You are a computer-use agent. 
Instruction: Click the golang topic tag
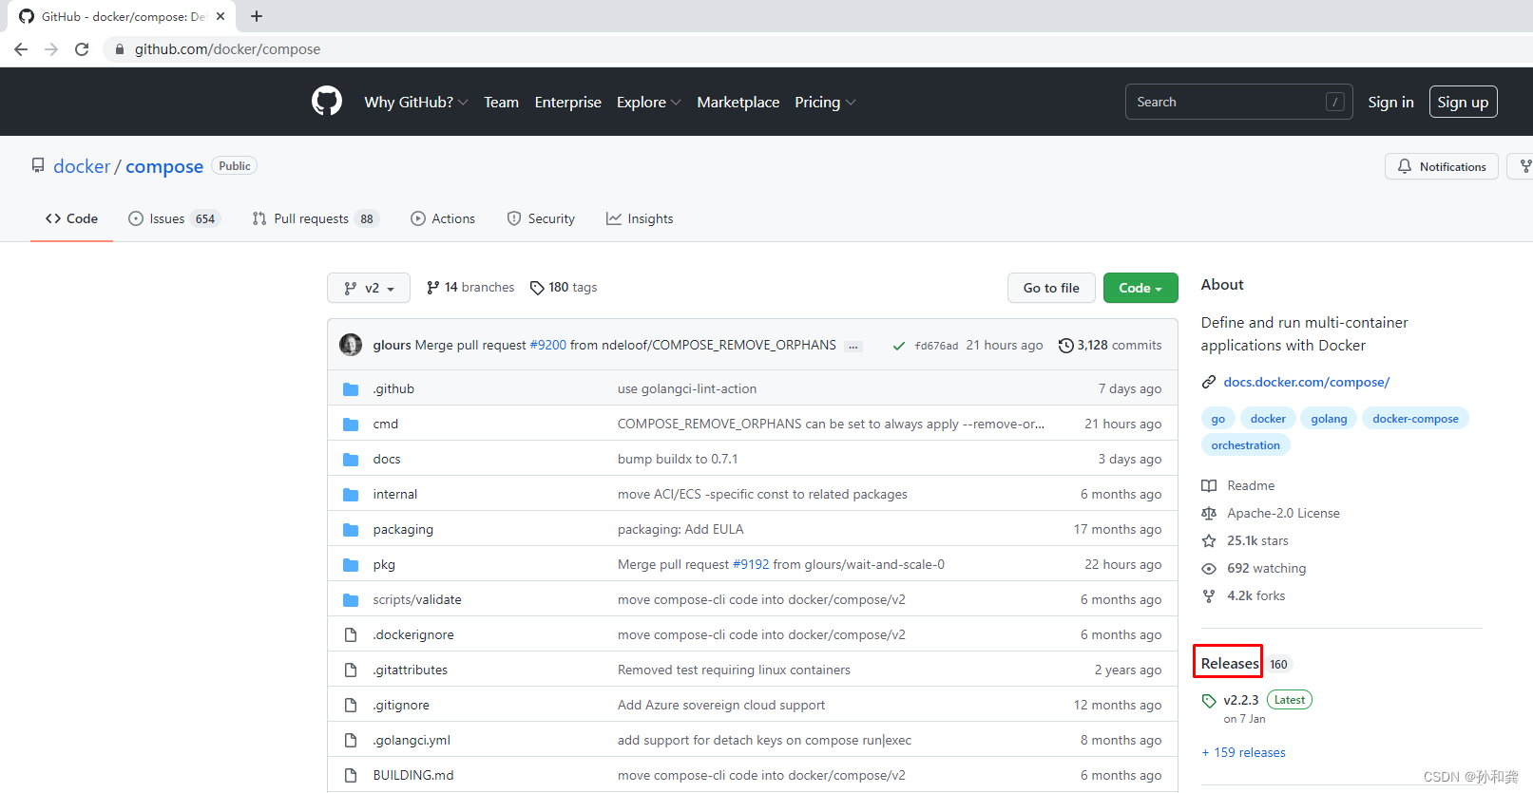(1329, 419)
